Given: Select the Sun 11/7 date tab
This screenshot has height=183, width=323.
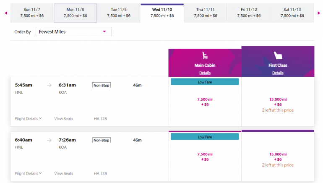Looking at the screenshot, I should [32, 13].
